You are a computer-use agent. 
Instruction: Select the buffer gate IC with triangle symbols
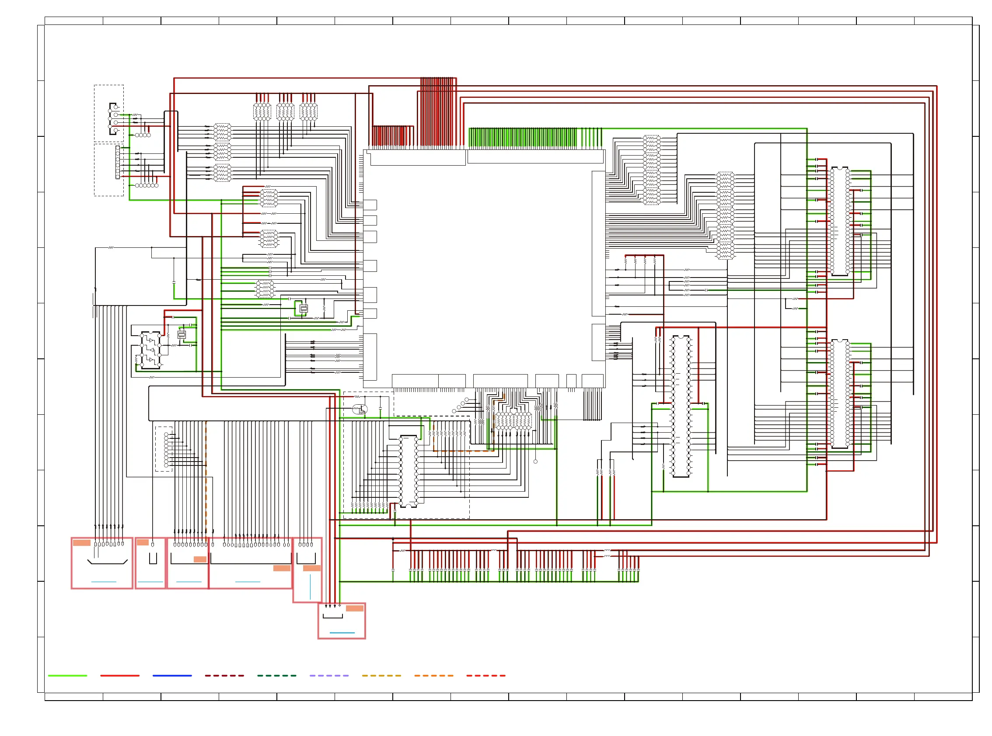point(150,350)
